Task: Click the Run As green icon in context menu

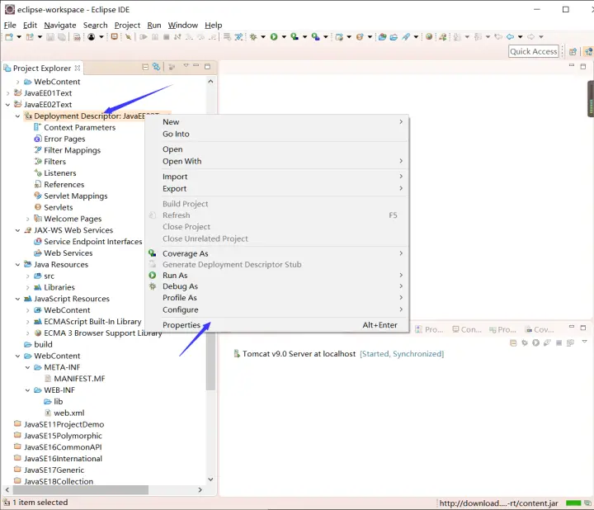Action: (x=153, y=276)
